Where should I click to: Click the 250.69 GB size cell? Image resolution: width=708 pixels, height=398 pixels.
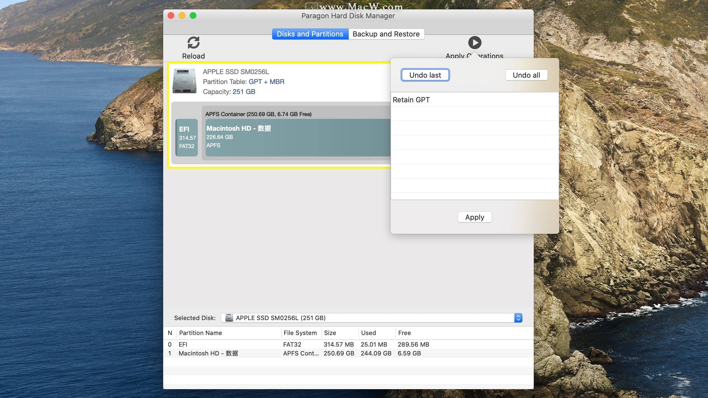click(x=339, y=353)
